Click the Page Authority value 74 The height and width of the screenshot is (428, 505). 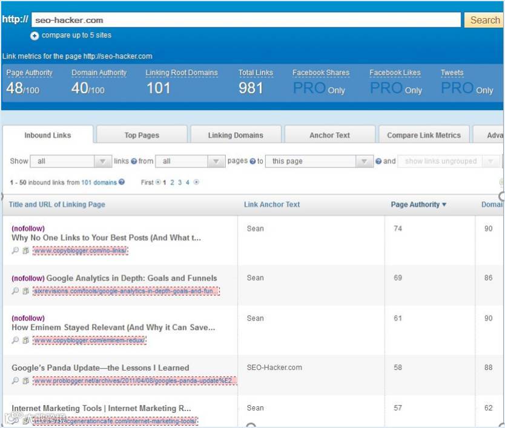tap(398, 229)
